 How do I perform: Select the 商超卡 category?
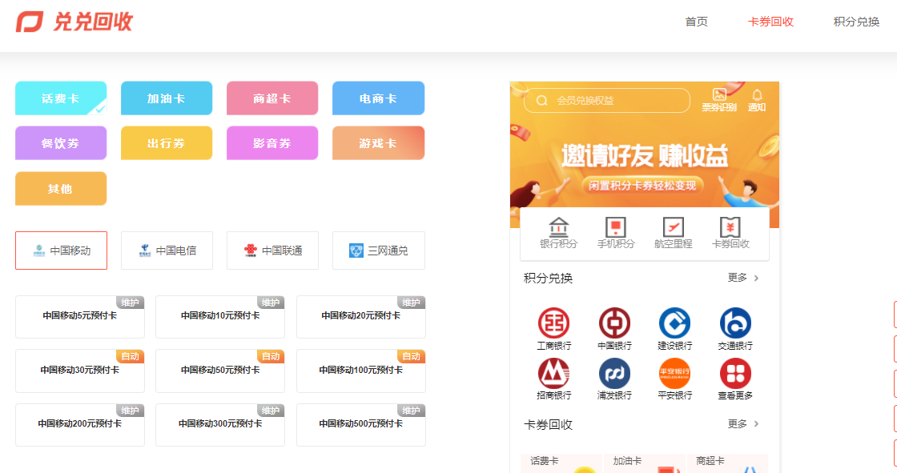click(x=272, y=98)
